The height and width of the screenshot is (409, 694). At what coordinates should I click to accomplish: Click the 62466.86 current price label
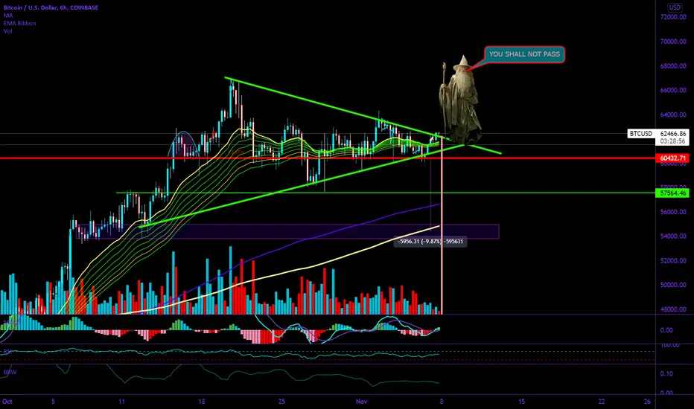tap(672, 134)
